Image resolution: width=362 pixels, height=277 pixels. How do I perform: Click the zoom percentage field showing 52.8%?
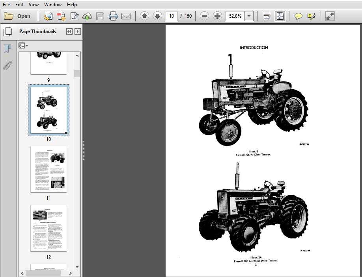235,16
